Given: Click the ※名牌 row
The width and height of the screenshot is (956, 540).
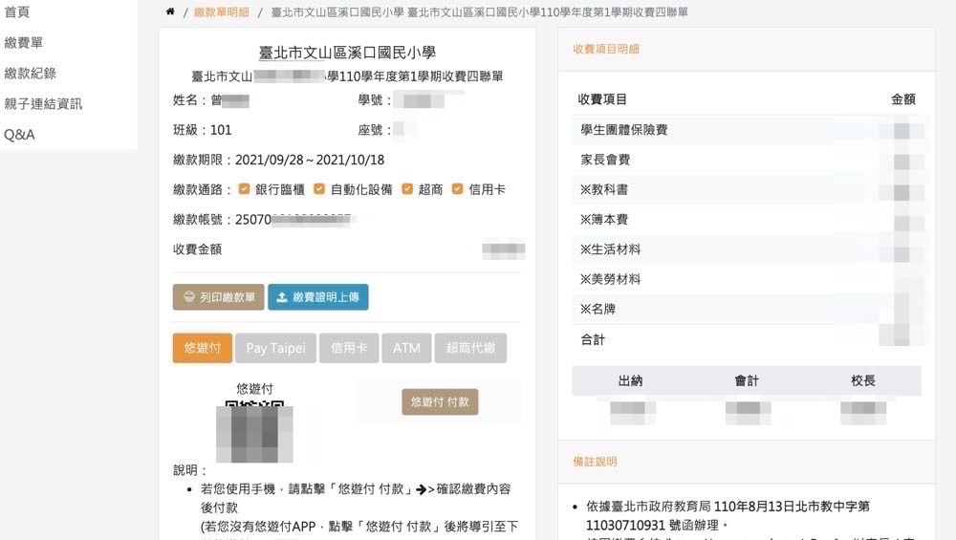Looking at the screenshot, I should pos(747,309).
